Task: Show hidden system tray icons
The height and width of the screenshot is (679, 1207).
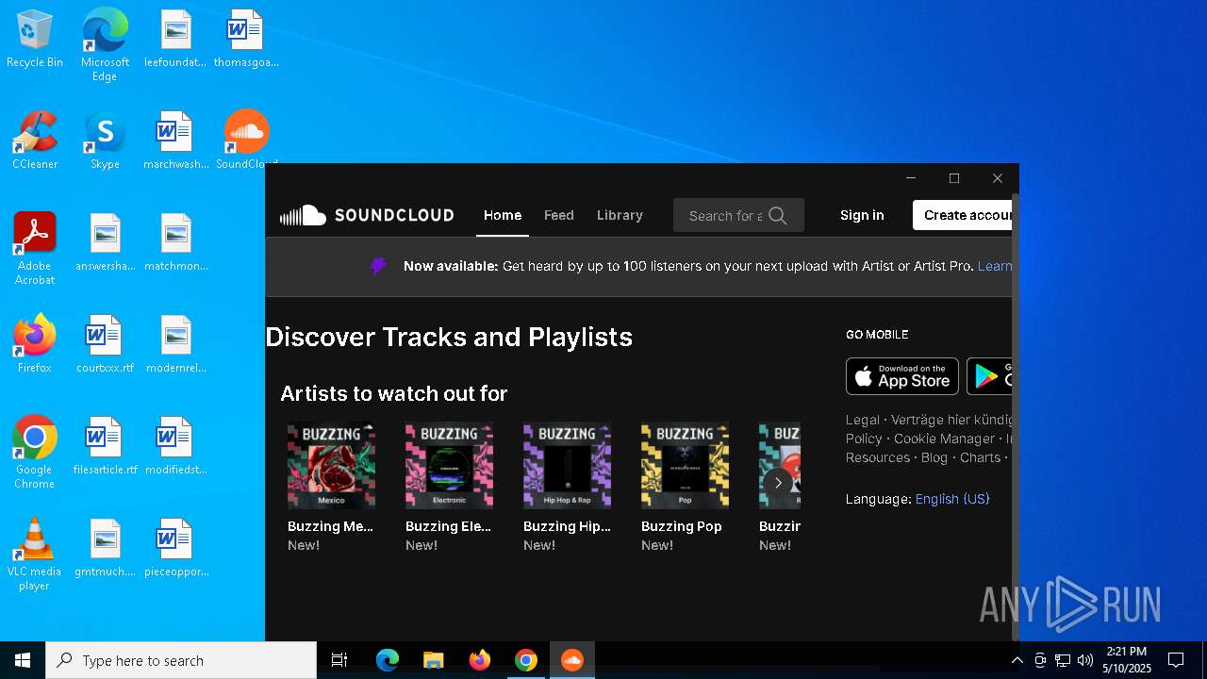Action: point(1017,660)
